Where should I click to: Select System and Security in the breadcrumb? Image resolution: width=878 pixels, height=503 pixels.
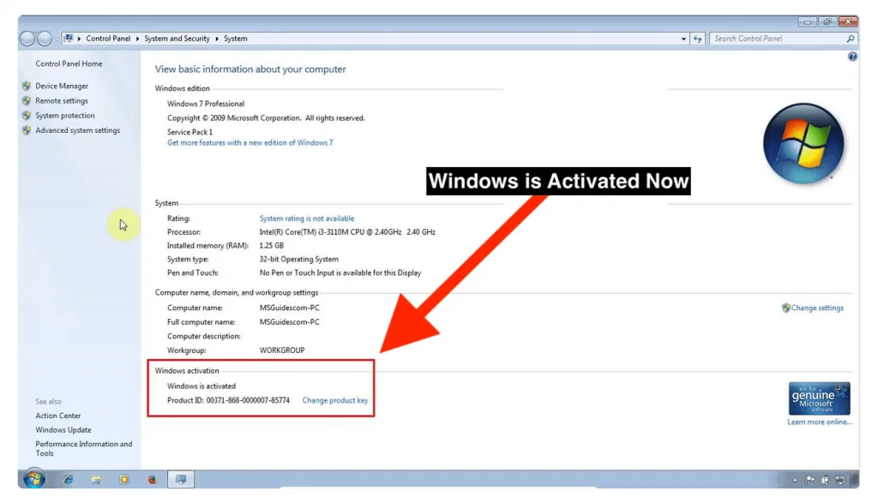pos(177,39)
